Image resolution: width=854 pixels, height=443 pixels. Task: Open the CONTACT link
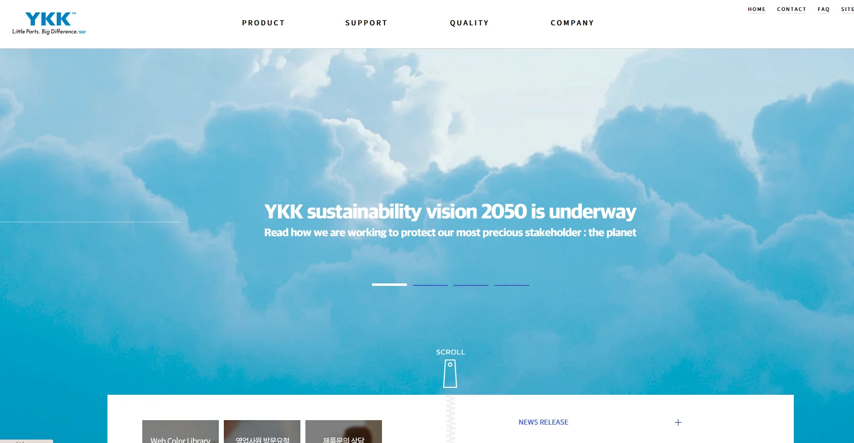(x=791, y=9)
